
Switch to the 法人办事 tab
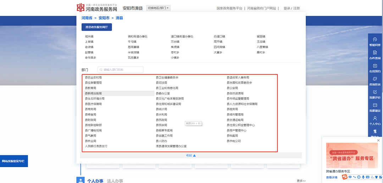coord(115,181)
